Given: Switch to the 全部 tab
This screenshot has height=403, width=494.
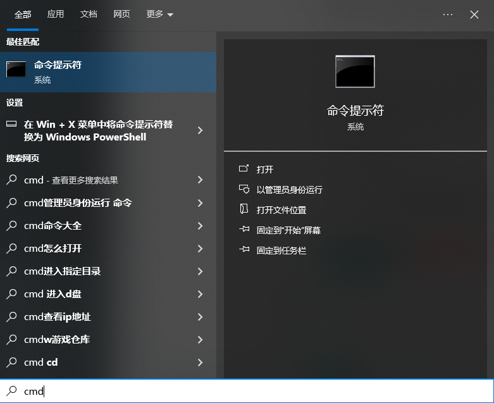Looking at the screenshot, I should (x=23, y=15).
